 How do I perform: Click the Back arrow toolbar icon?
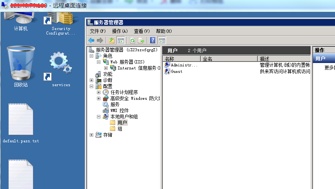(91, 40)
